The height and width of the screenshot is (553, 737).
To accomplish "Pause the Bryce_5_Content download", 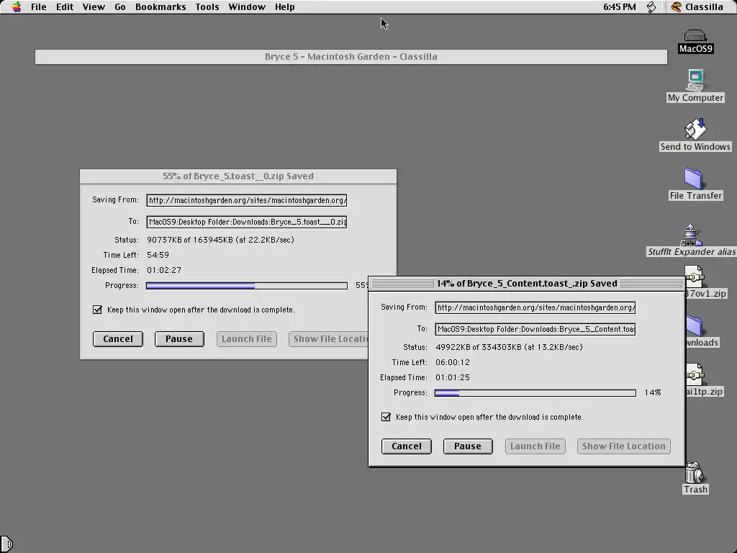I will coord(468,446).
